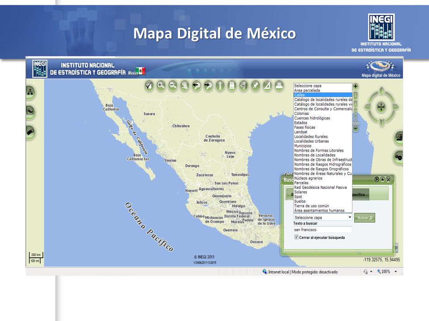Choose 'Nombres de Formas Litorales' option
This screenshot has height=321, width=429.
tap(323, 150)
